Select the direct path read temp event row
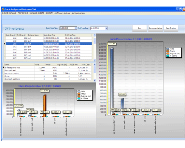Viewport: 185px width, 148px height. 48,79
